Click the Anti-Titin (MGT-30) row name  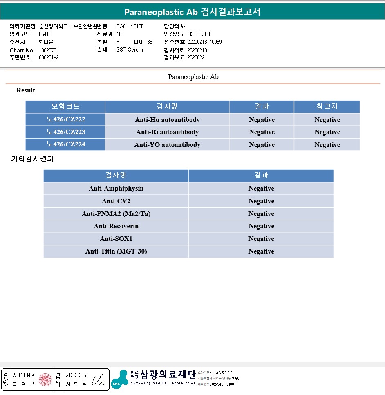click(x=116, y=251)
